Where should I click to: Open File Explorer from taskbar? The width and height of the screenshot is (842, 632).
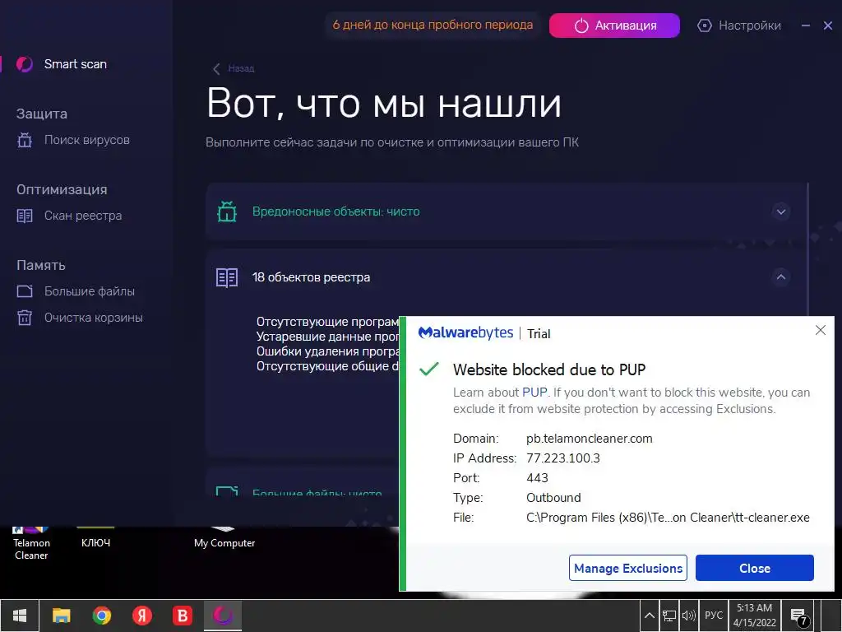61,616
